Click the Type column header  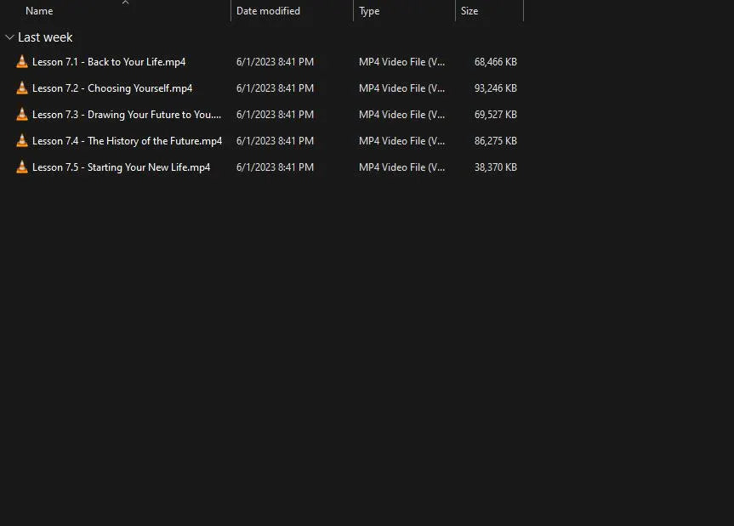pyautogui.click(x=369, y=11)
